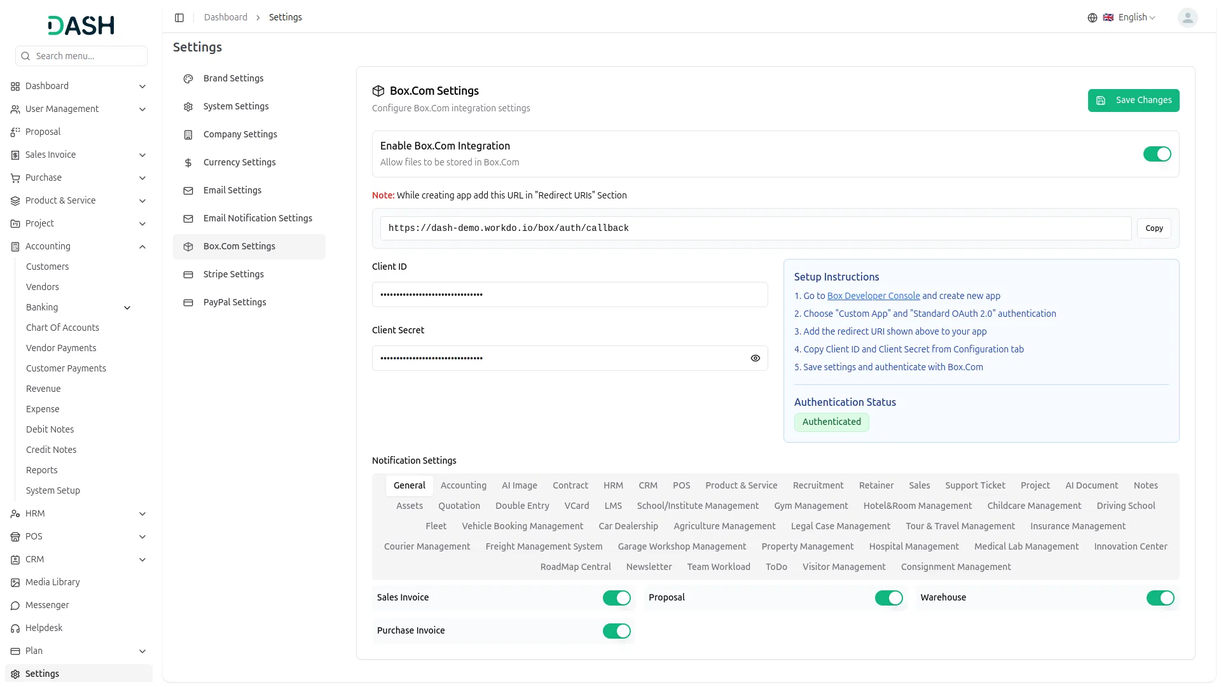This screenshot has height=687, width=1221.
Task: Click the Media Library image icon
Action: [15, 583]
